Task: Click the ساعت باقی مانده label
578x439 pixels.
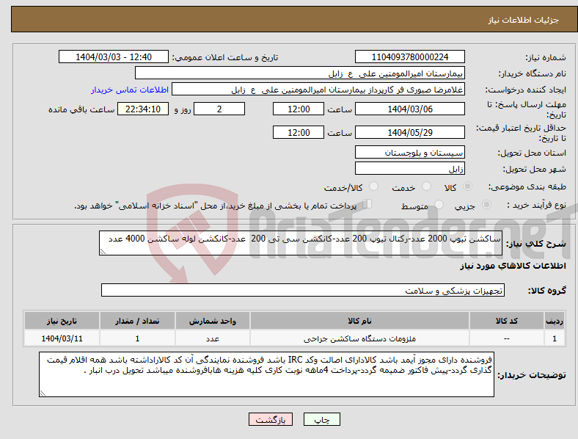Action: pos(81,109)
